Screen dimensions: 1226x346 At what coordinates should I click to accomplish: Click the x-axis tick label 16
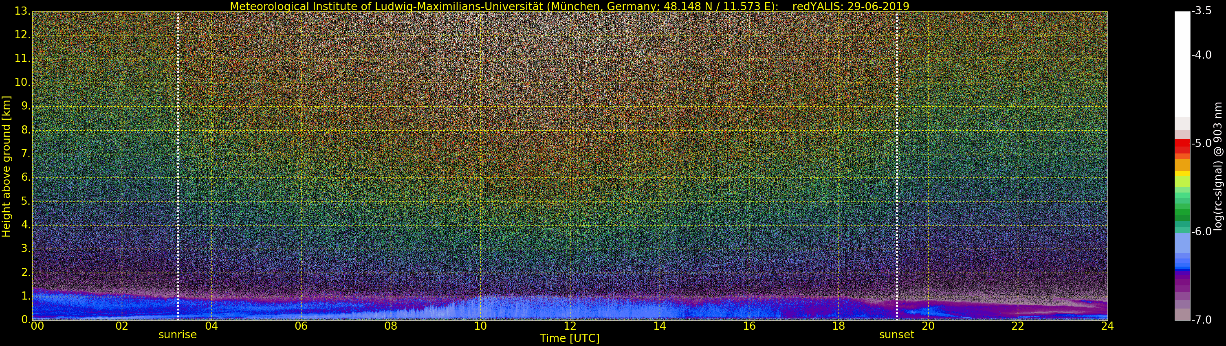coord(749,326)
